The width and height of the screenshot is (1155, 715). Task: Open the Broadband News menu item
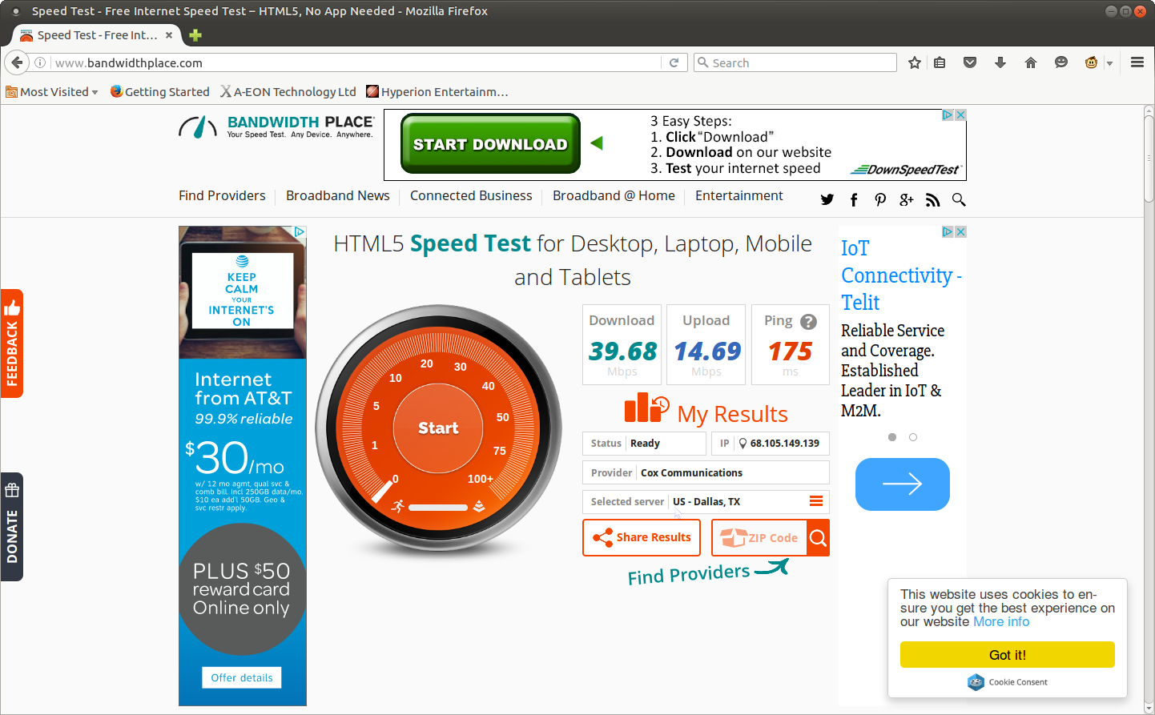(x=337, y=196)
